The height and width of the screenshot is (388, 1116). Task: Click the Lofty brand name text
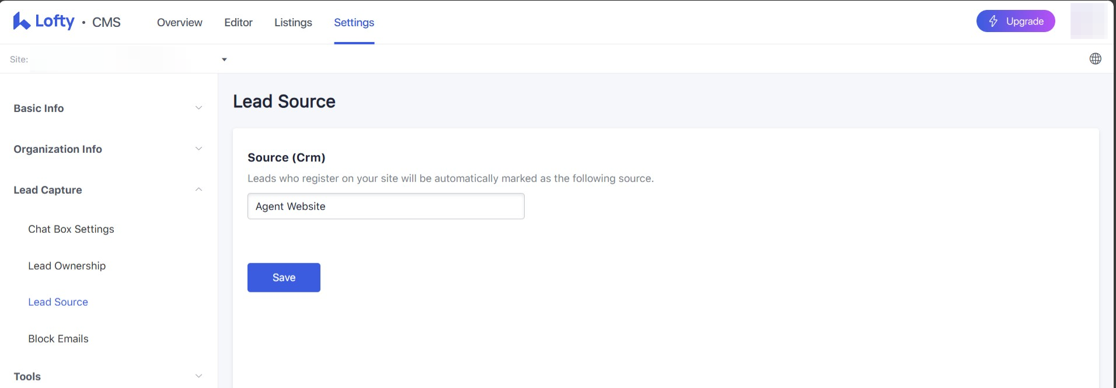click(55, 22)
